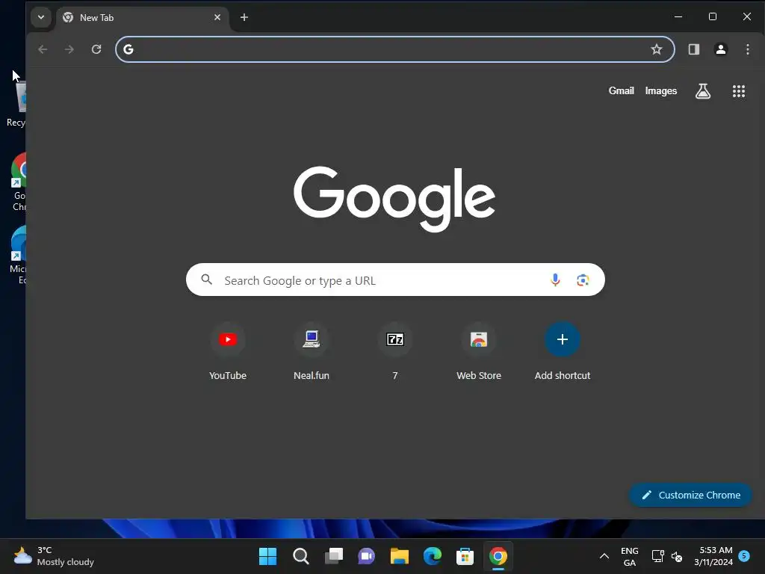Open the tab search dropdown arrow

click(41, 18)
